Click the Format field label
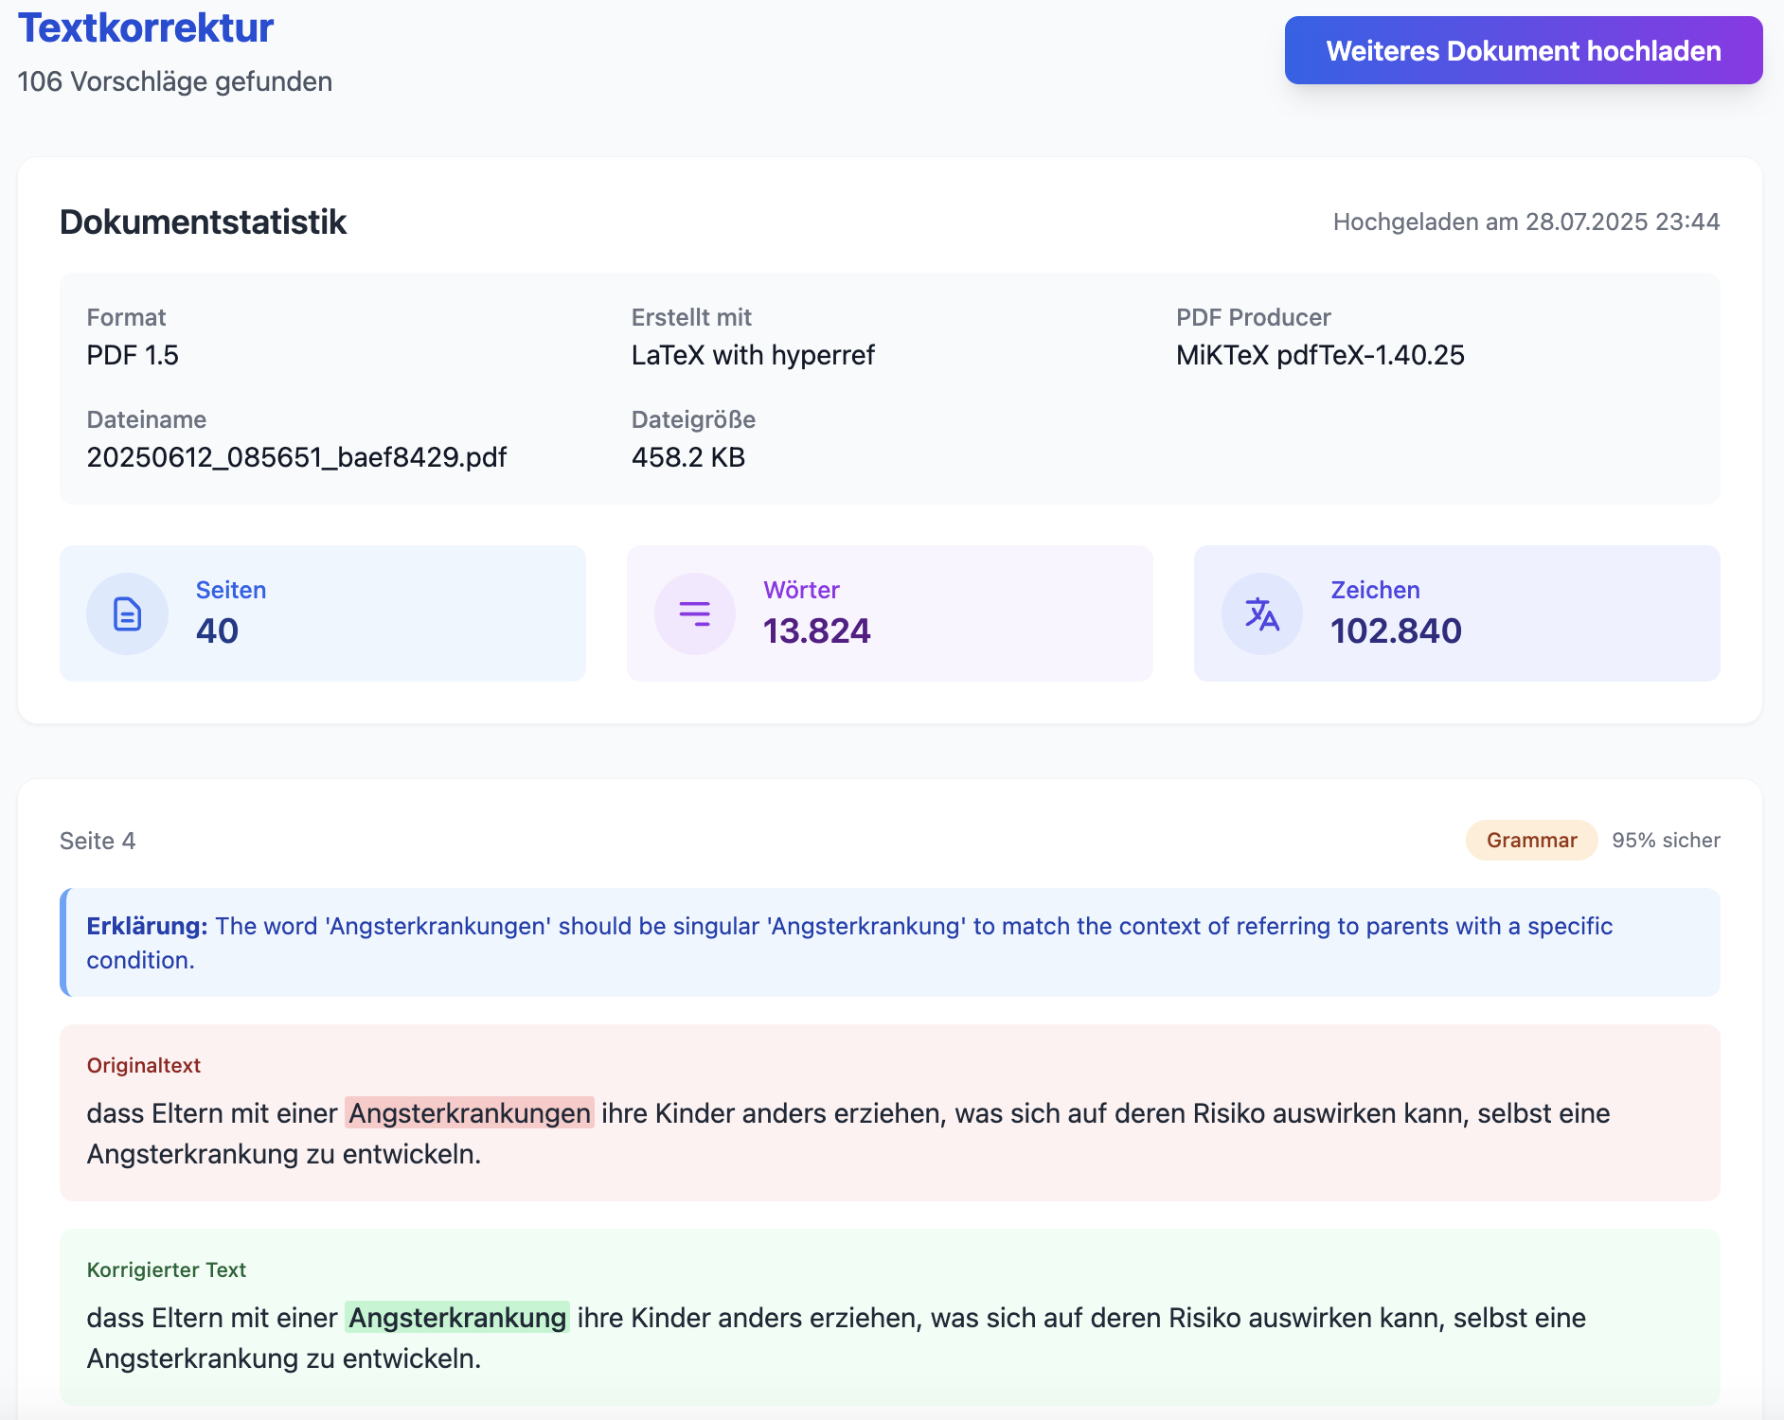Image resolution: width=1784 pixels, height=1420 pixels. 126,317
